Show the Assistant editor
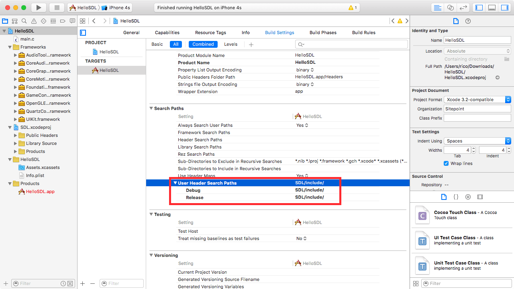Viewport: 514px width, 289px height. coord(450,8)
